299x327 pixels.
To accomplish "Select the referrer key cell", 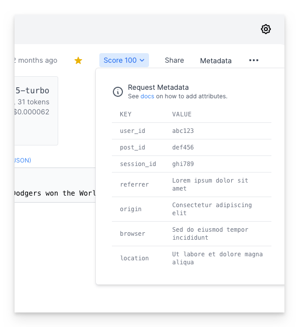I will pyautogui.click(x=134, y=185).
